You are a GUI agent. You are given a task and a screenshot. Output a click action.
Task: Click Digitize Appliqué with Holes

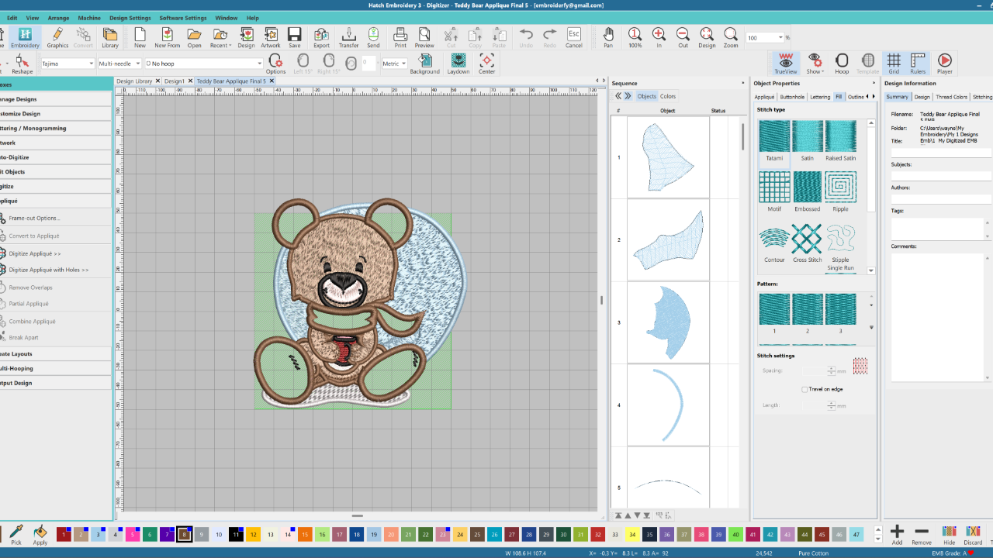coord(48,270)
